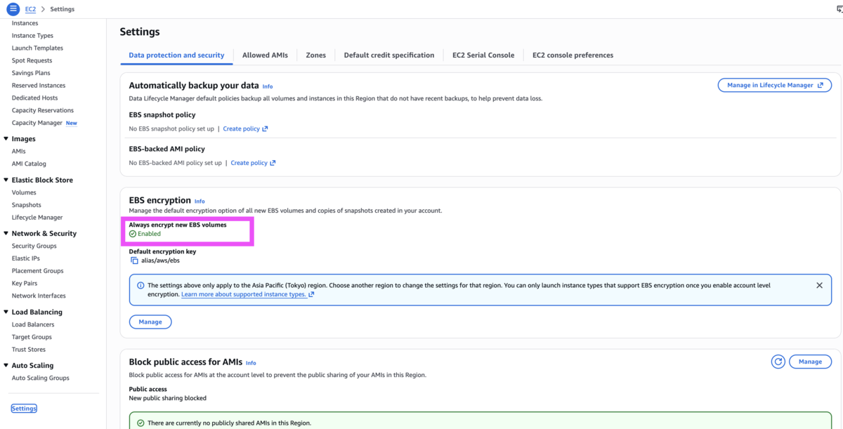This screenshot has width=843, height=429.
Task: Switch to the Allowed AMIs tab
Action: (265, 55)
